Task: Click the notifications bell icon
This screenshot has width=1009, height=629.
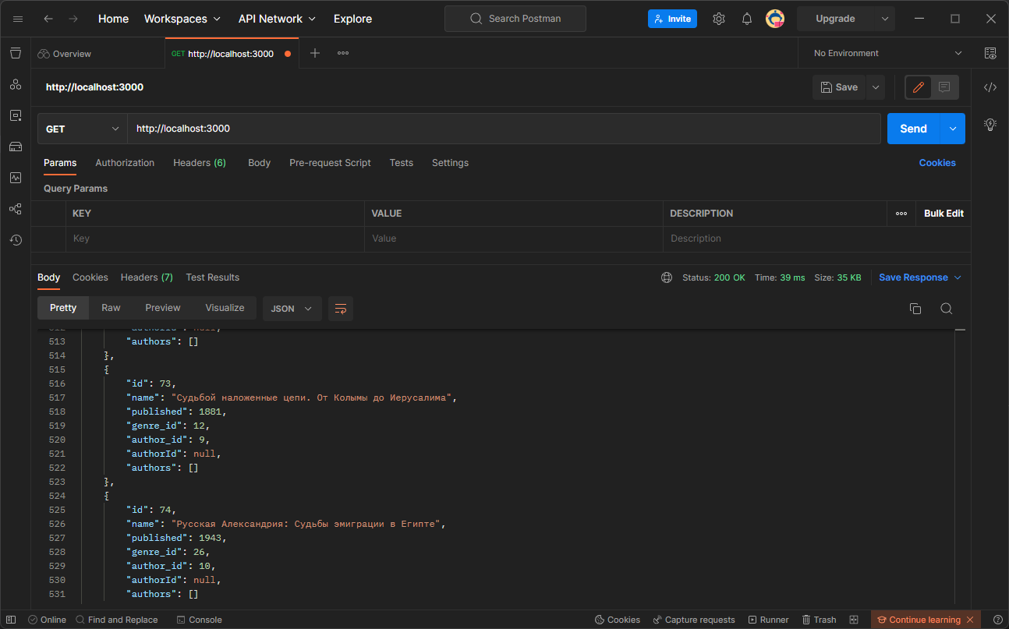Action: [746, 19]
